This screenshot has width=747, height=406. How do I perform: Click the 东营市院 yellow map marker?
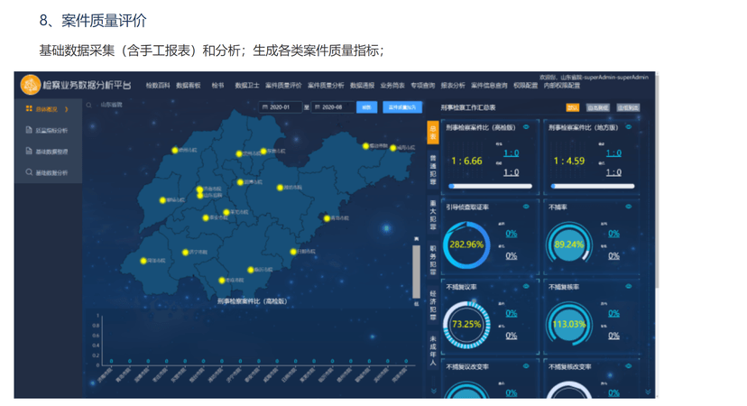point(263,151)
